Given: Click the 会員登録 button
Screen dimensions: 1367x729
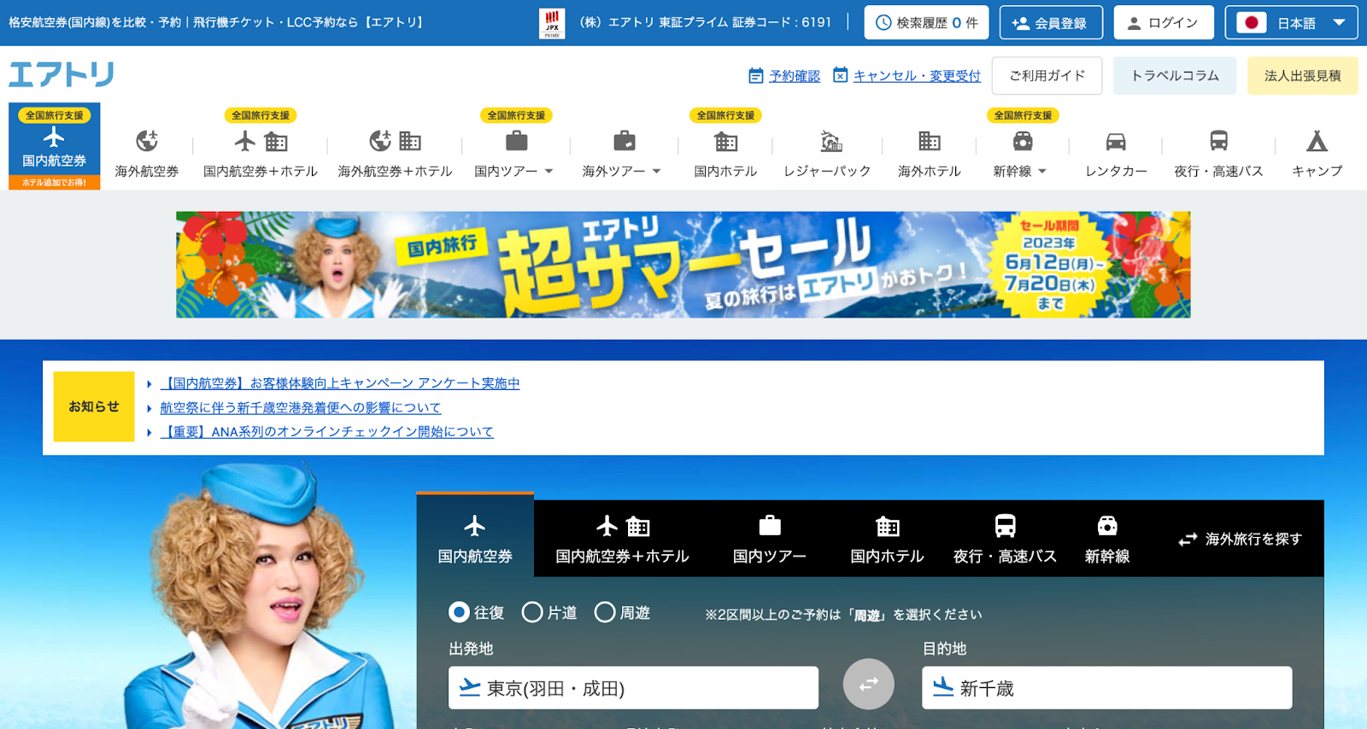Looking at the screenshot, I should pos(1051,23).
